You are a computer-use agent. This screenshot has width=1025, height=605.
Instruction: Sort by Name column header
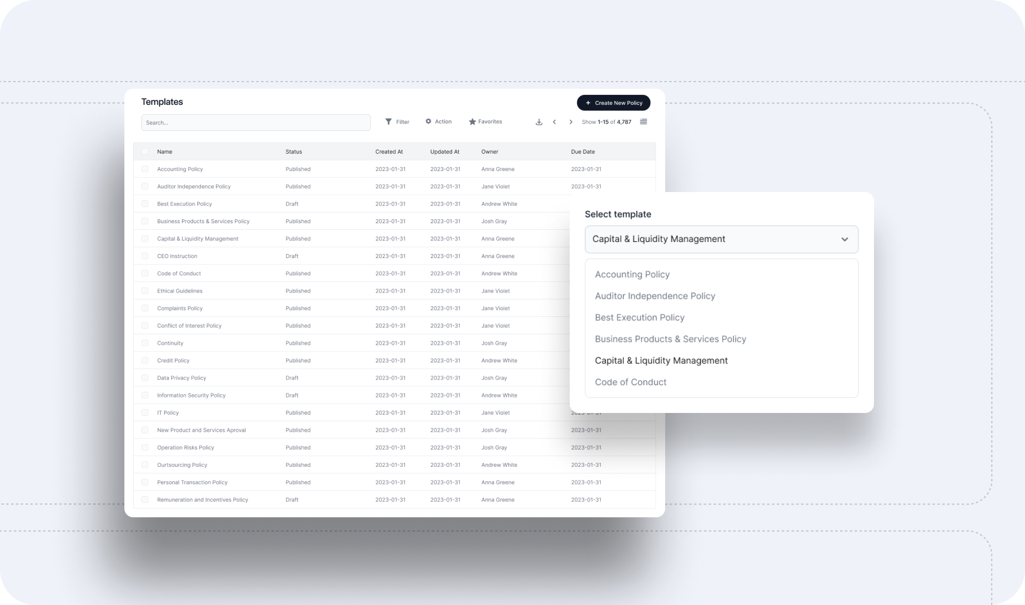click(164, 152)
